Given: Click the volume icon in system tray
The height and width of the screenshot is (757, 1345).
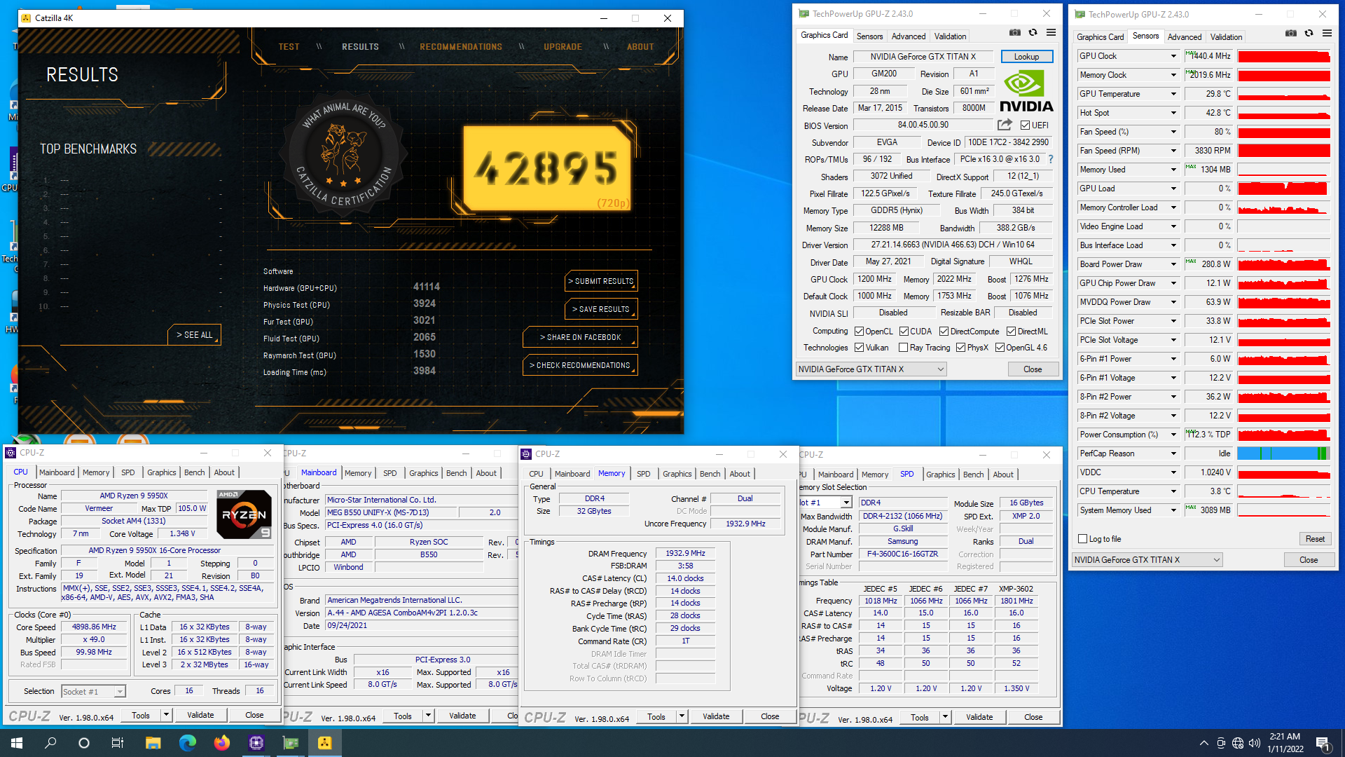Looking at the screenshot, I should (x=1254, y=743).
